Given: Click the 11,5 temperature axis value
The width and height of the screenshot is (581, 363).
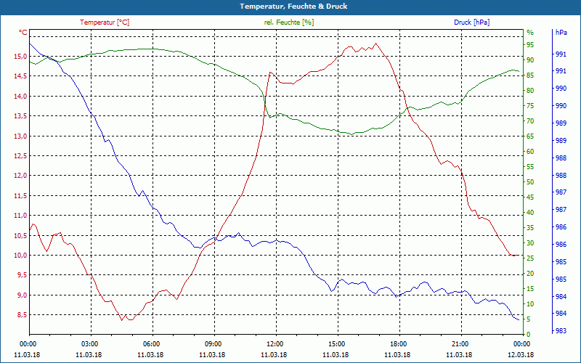Looking at the screenshot, I should point(20,195).
